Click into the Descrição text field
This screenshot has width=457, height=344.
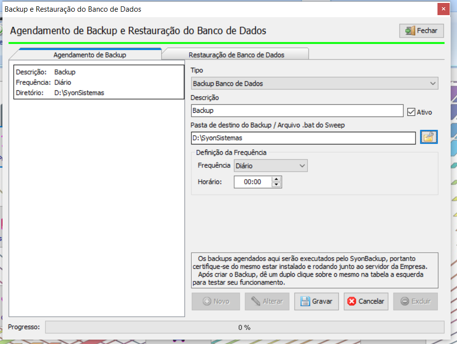pos(296,111)
